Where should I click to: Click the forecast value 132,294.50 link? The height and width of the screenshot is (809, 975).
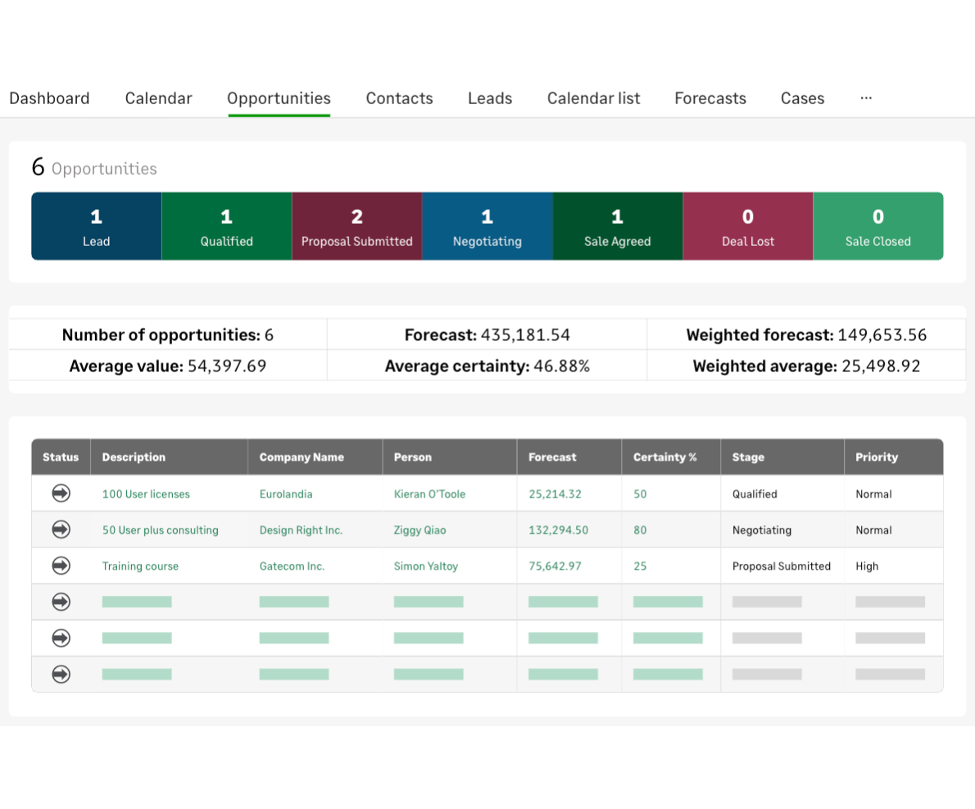click(558, 529)
